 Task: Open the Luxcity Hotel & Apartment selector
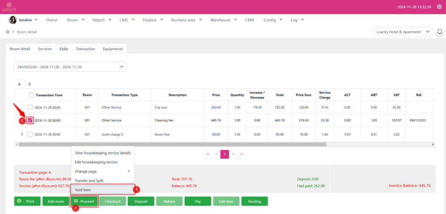pyautogui.click(x=402, y=32)
